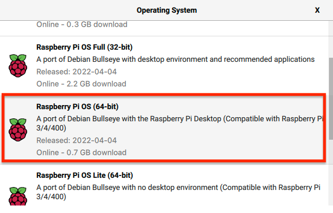Choose the Raspberry Pi OS (64-bit) title
The image size is (333, 213).
77,106
